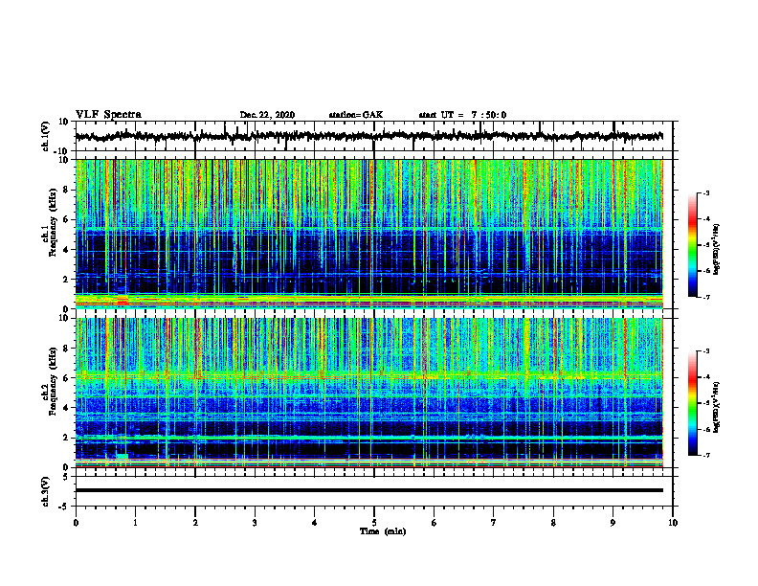The width and height of the screenshot is (758, 586).
Task: Click time axis tick label "4"
Action: (x=315, y=523)
